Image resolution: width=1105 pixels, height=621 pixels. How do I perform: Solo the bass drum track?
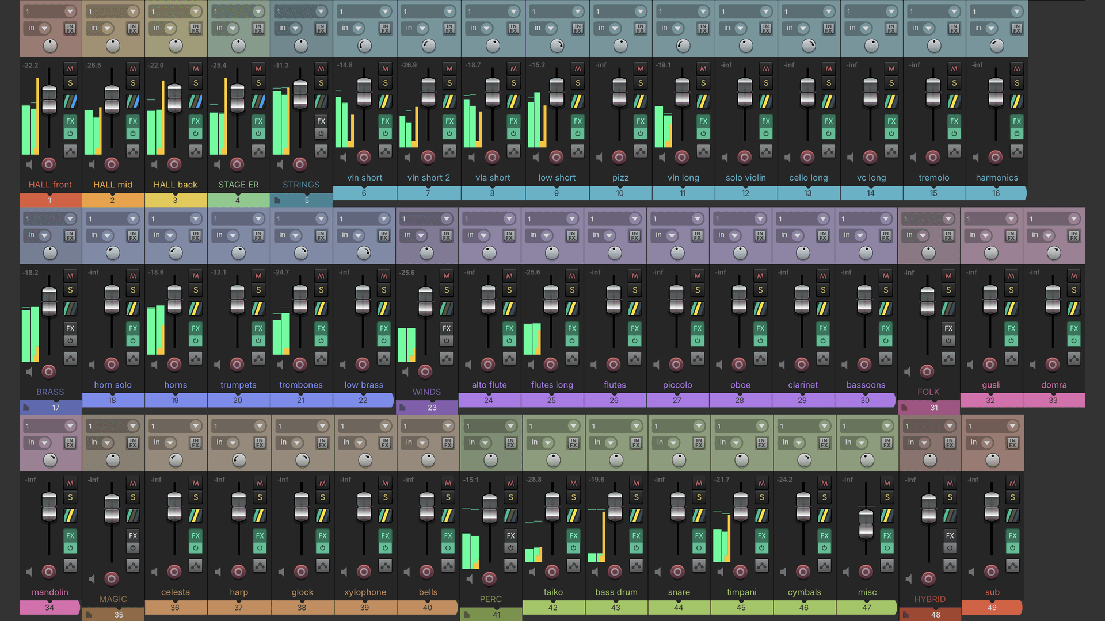[636, 497]
